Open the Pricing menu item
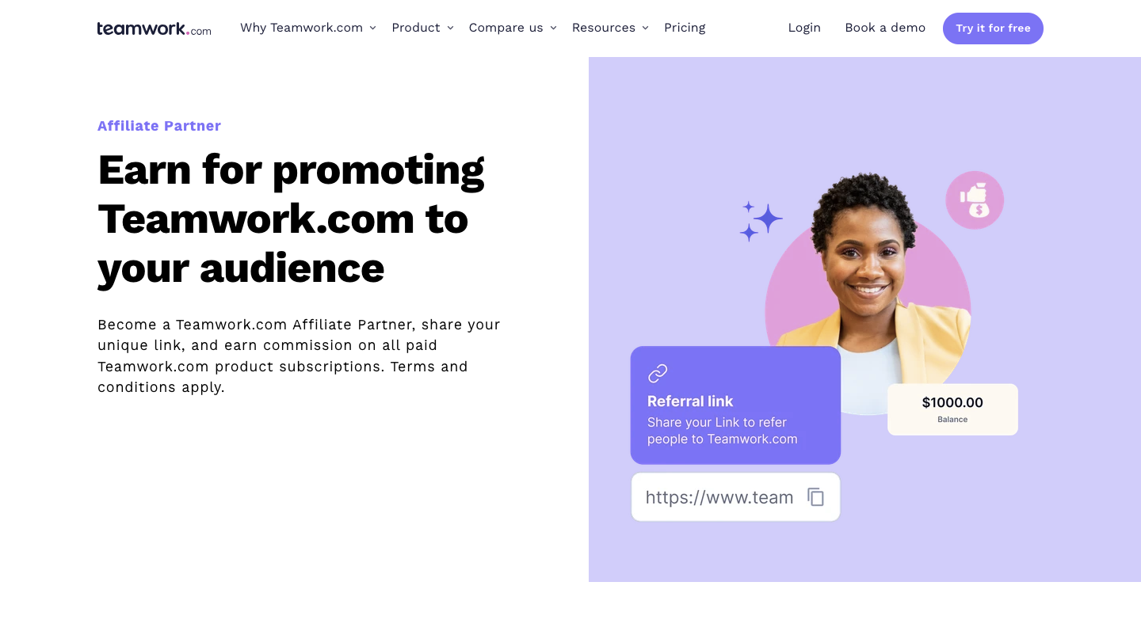This screenshot has height=620, width=1141. click(685, 28)
